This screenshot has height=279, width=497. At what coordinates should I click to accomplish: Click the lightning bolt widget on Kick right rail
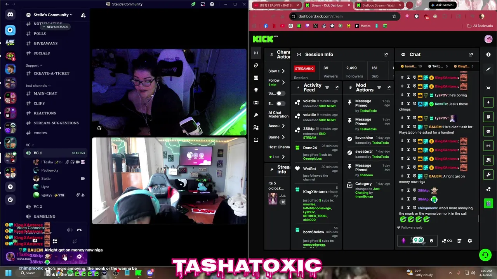[x=488, y=102]
